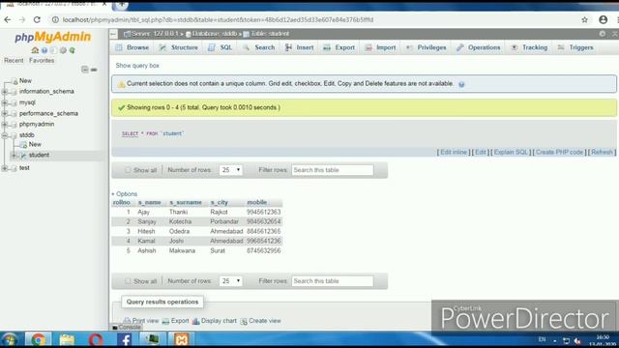Open Opera browser from the taskbar

click(96, 339)
